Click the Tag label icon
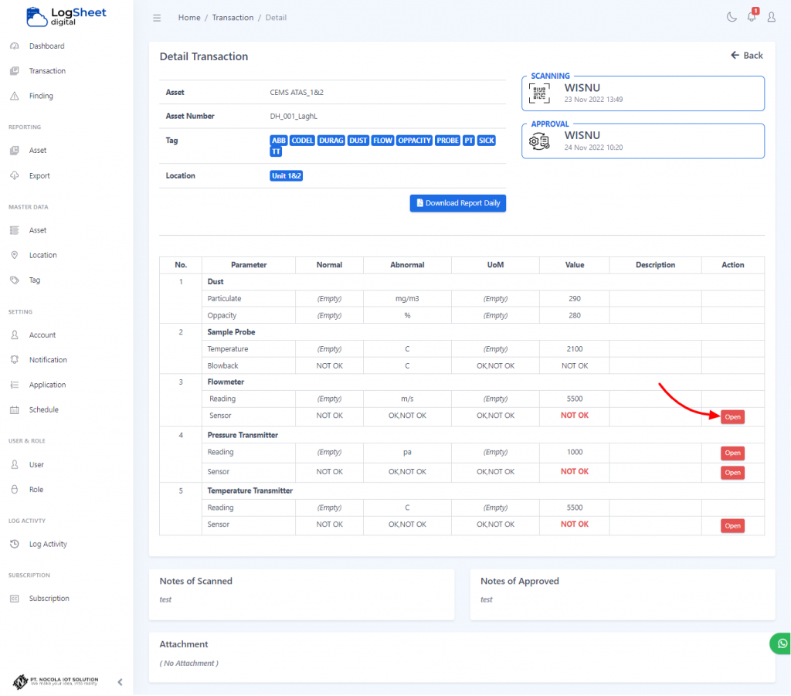791x696 pixels. [15, 280]
